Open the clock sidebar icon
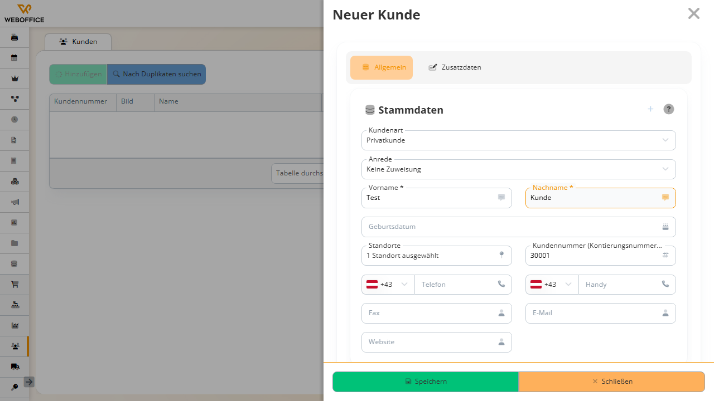The height and width of the screenshot is (401, 714). [x=15, y=119]
